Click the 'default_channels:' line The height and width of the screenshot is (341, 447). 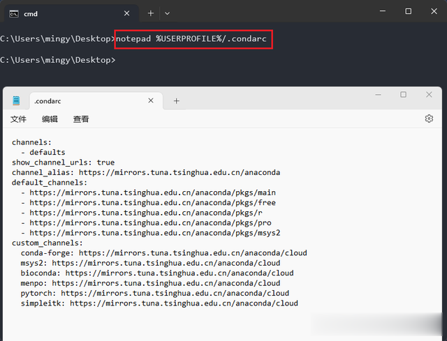coord(50,183)
